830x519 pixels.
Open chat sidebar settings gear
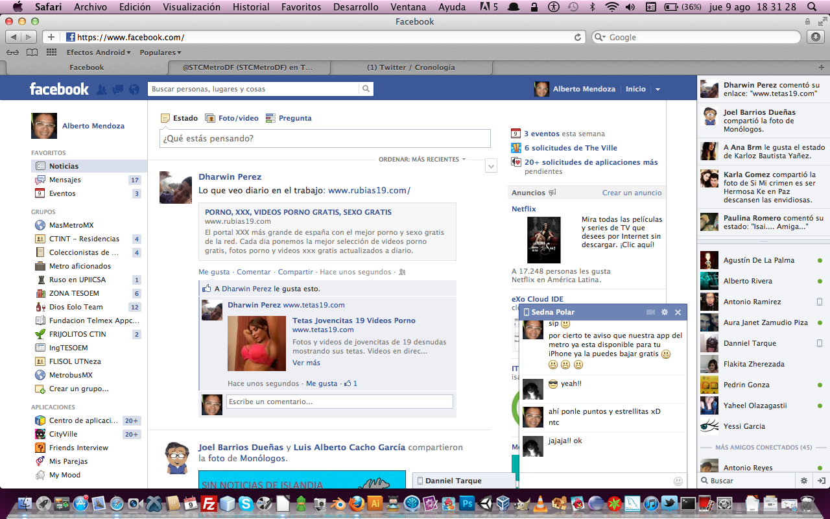click(x=804, y=481)
